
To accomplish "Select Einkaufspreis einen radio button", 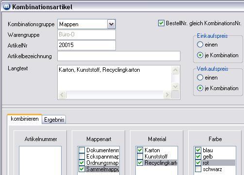I will (x=200, y=45).
